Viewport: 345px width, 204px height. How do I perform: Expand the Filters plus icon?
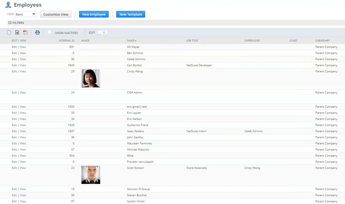(x=10, y=23)
